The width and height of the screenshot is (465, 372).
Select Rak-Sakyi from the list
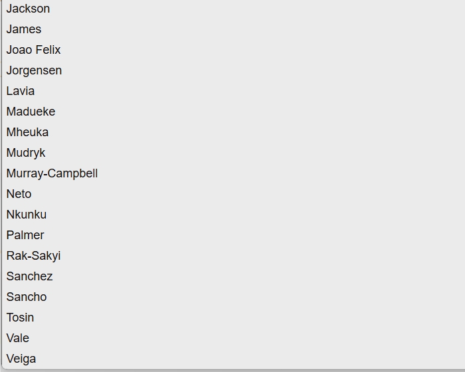pyautogui.click(x=33, y=256)
